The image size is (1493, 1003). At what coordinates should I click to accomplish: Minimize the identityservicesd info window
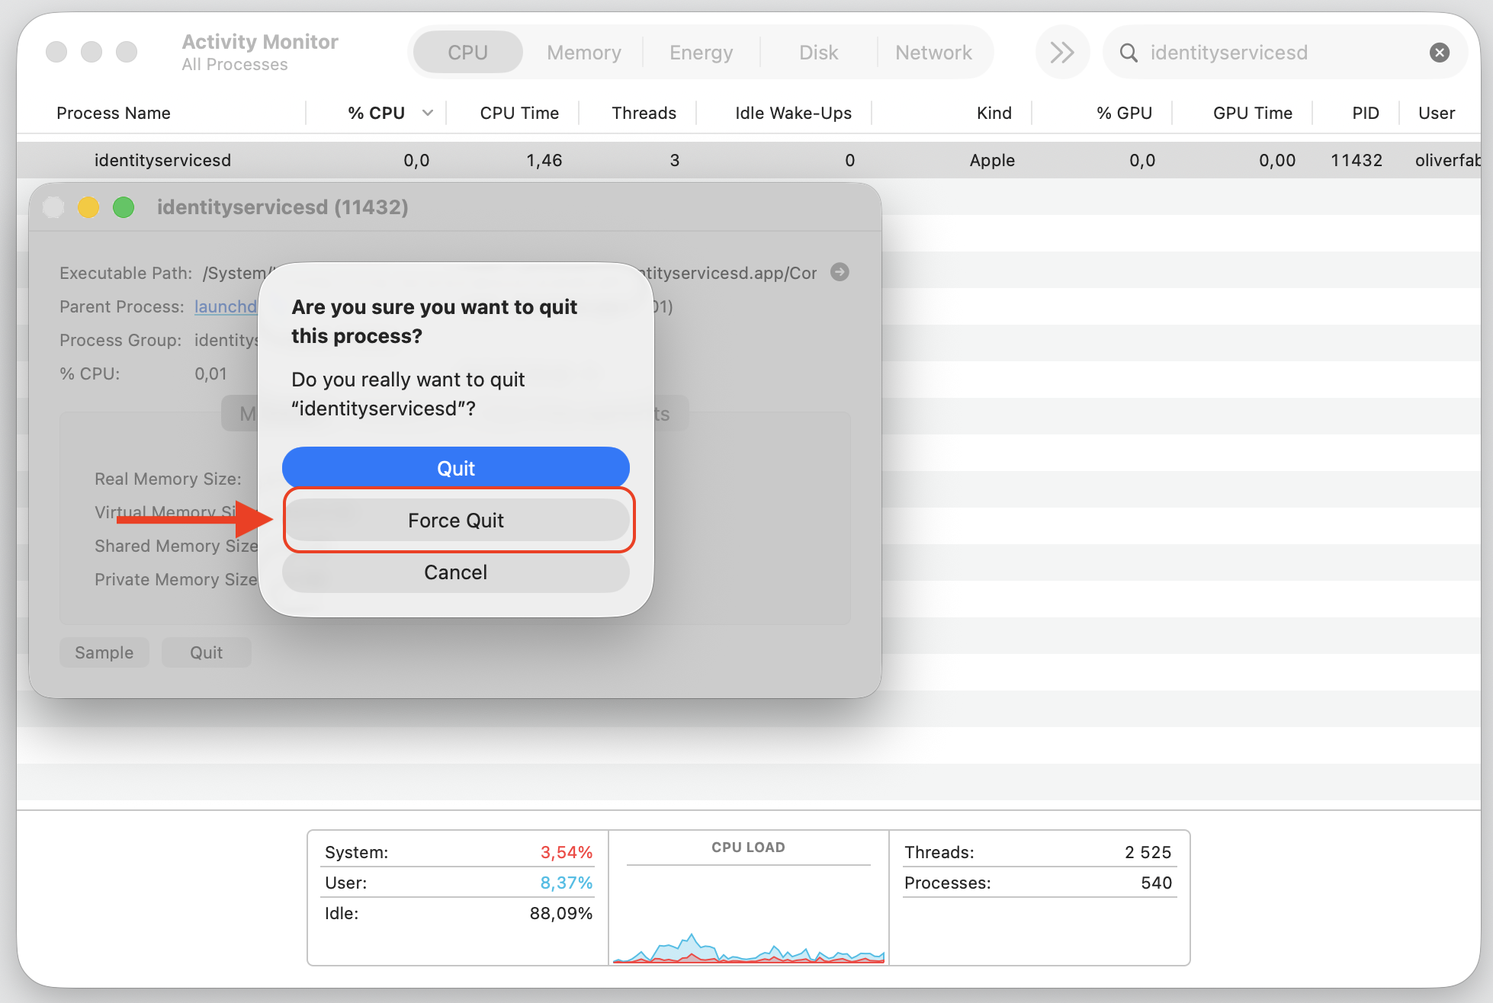coord(88,207)
